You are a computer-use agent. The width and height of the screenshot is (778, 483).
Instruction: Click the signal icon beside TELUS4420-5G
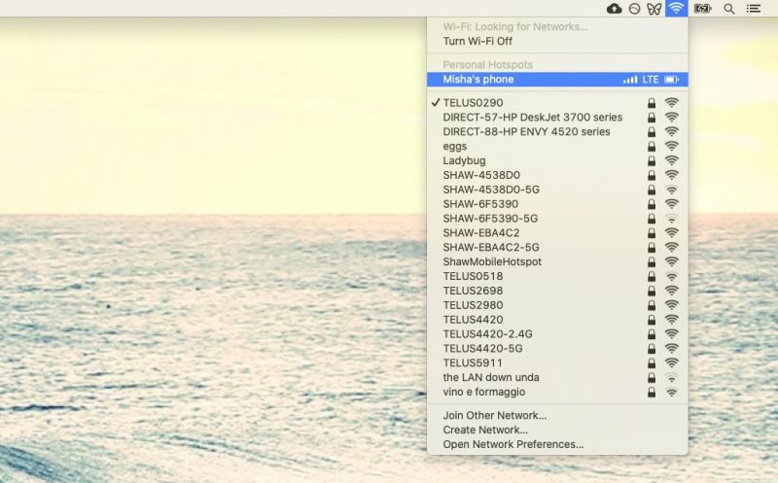[x=671, y=348]
